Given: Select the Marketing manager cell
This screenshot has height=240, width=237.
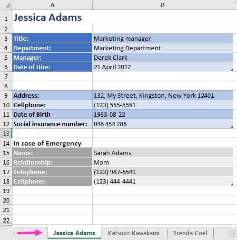Looking at the screenshot, I should 163,38.
